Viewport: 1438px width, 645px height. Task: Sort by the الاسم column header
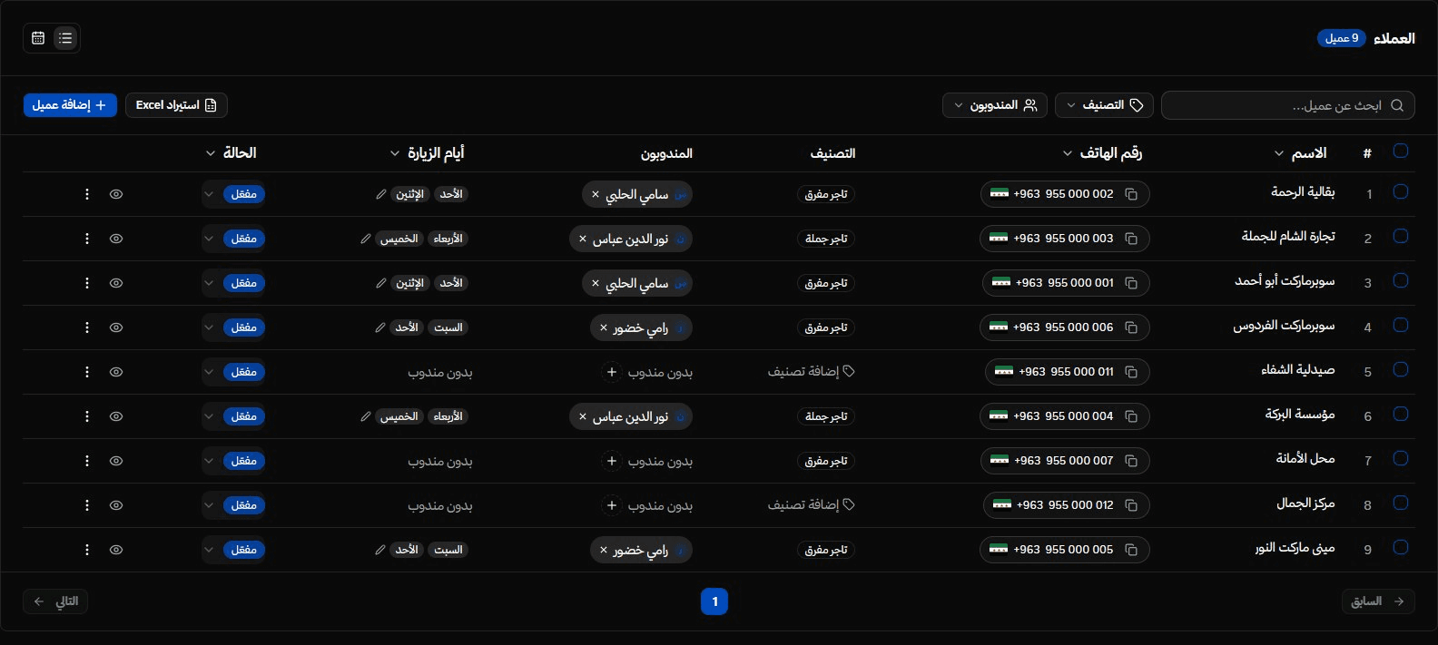[1300, 153]
